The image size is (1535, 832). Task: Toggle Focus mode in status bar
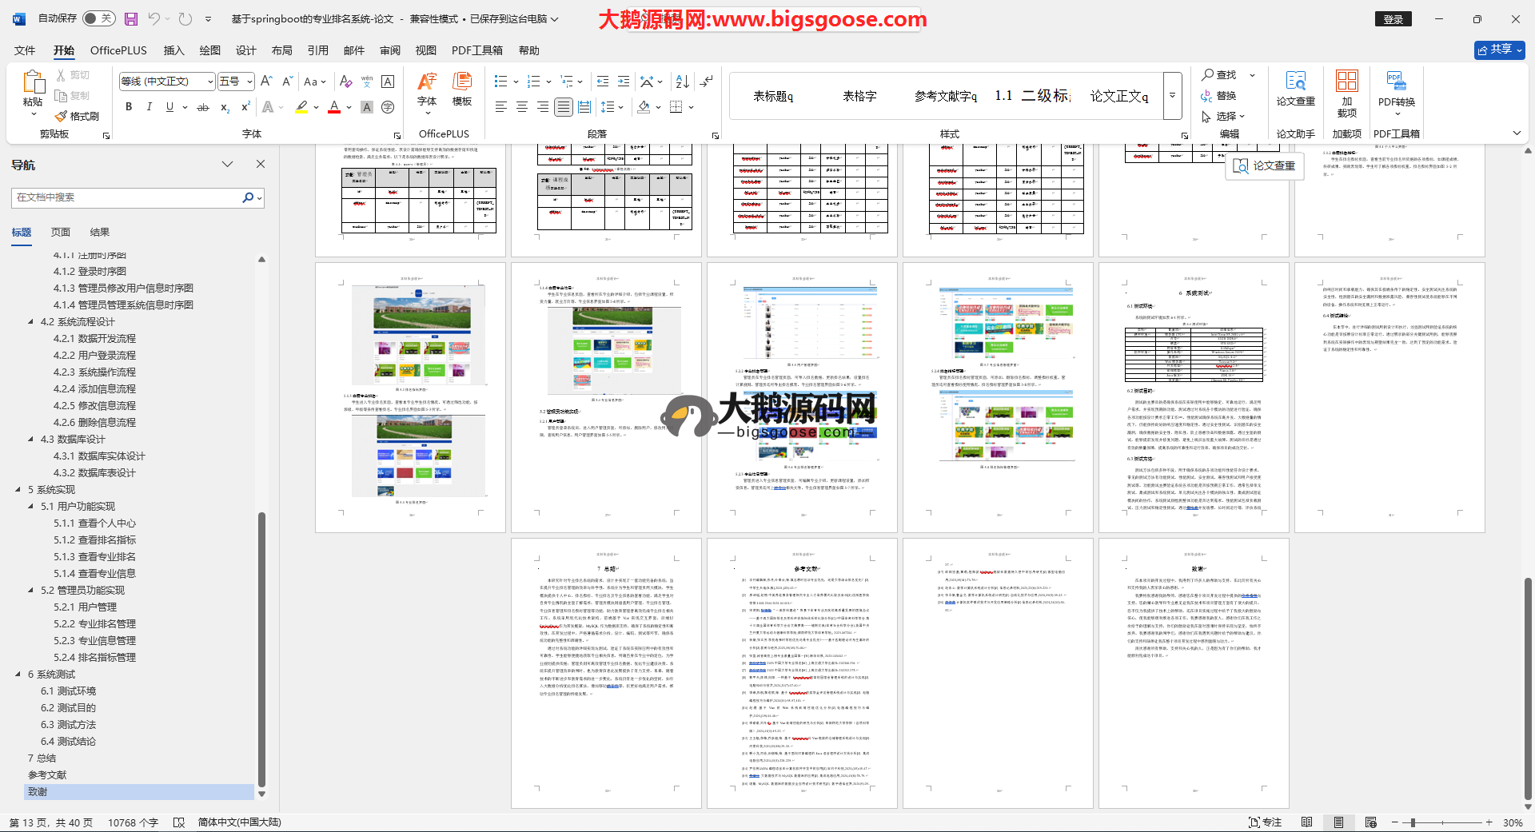1265,822
